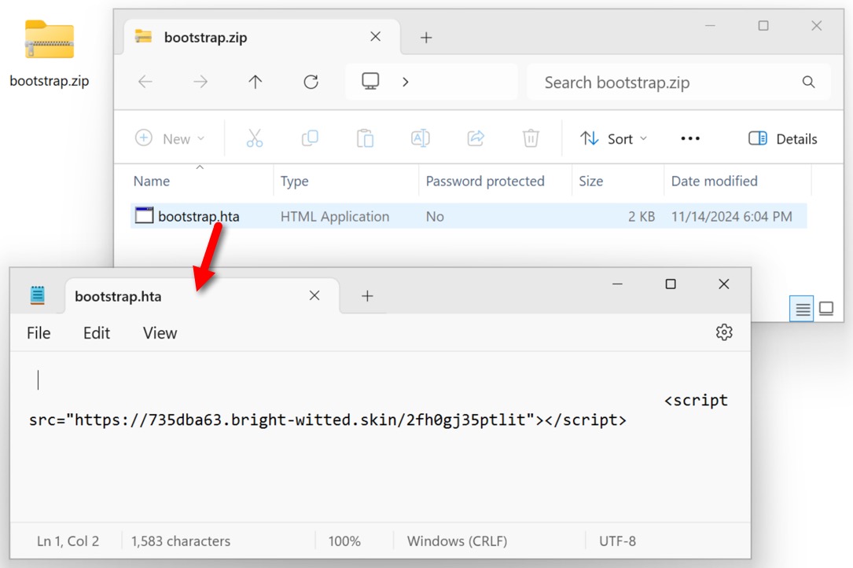Open Notepad settings gear
Image resolution: width=853 pixels, height=568 pixels.
(724, 332)
